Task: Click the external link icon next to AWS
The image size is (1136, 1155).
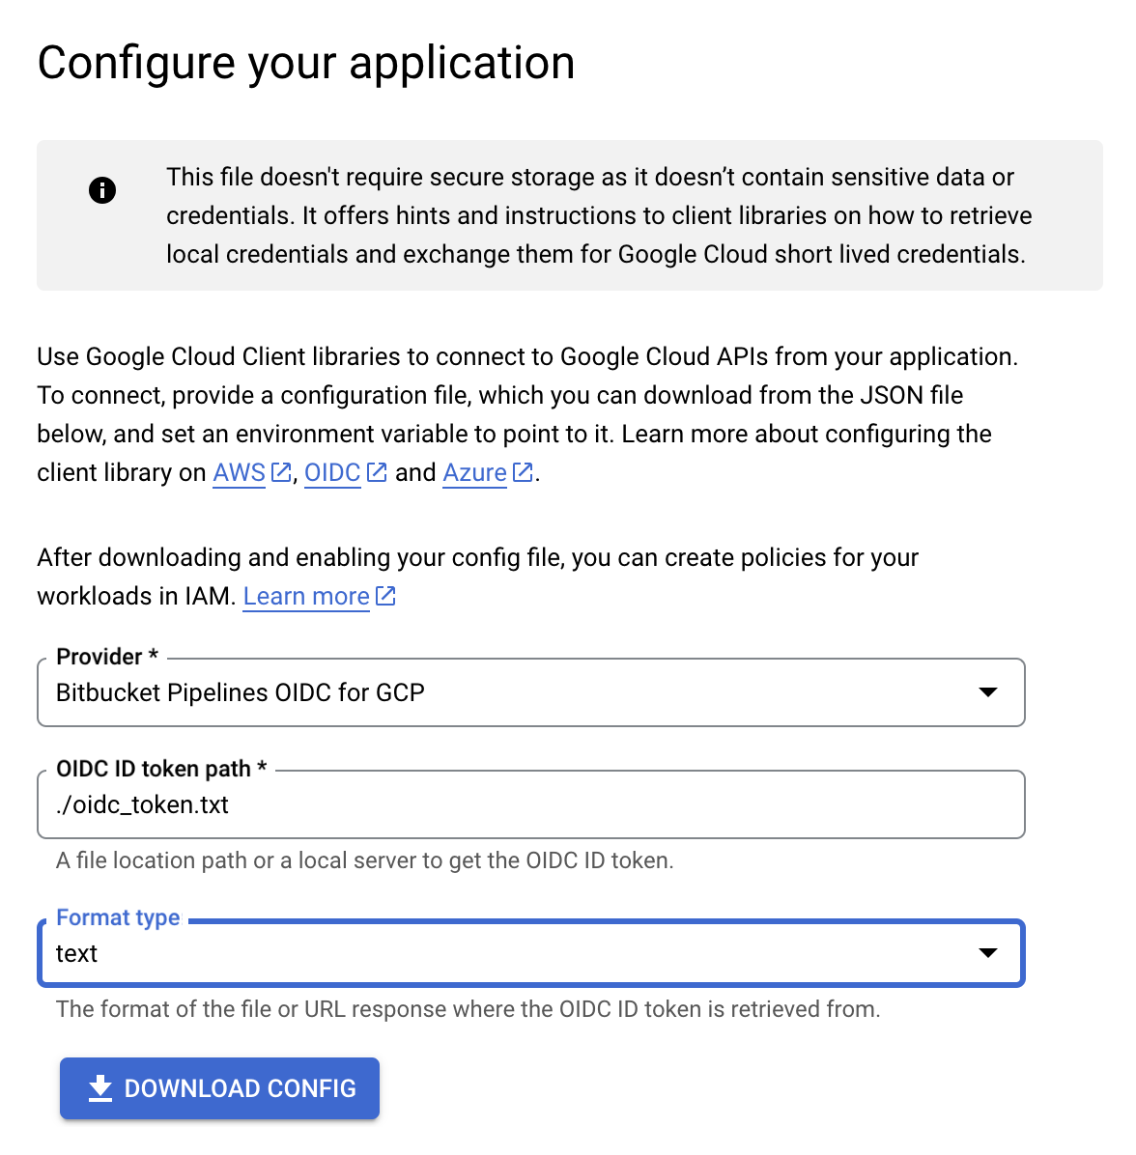Action: click(279, 471)
